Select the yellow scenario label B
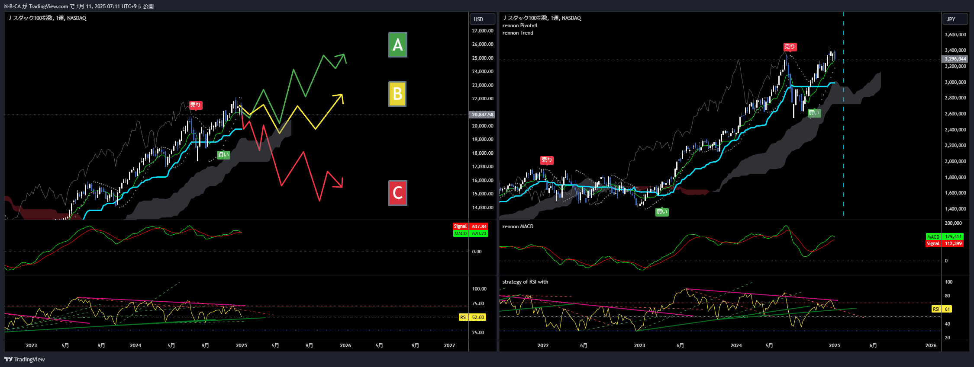Viewport: 974px width, 367px height. 397,94
